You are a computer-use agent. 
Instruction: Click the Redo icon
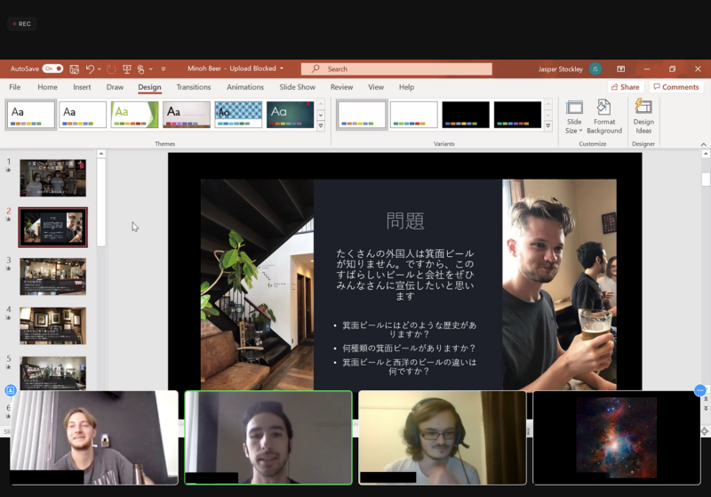tap(111, 69)
